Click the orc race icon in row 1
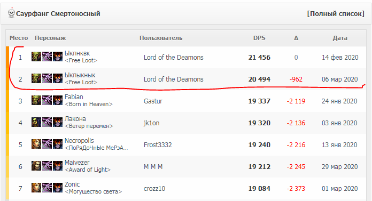 [x=36, y=57]
